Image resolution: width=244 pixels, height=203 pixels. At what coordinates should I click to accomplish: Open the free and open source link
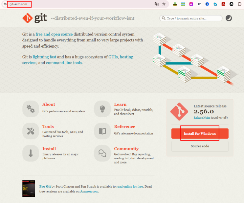coord(54,34)
